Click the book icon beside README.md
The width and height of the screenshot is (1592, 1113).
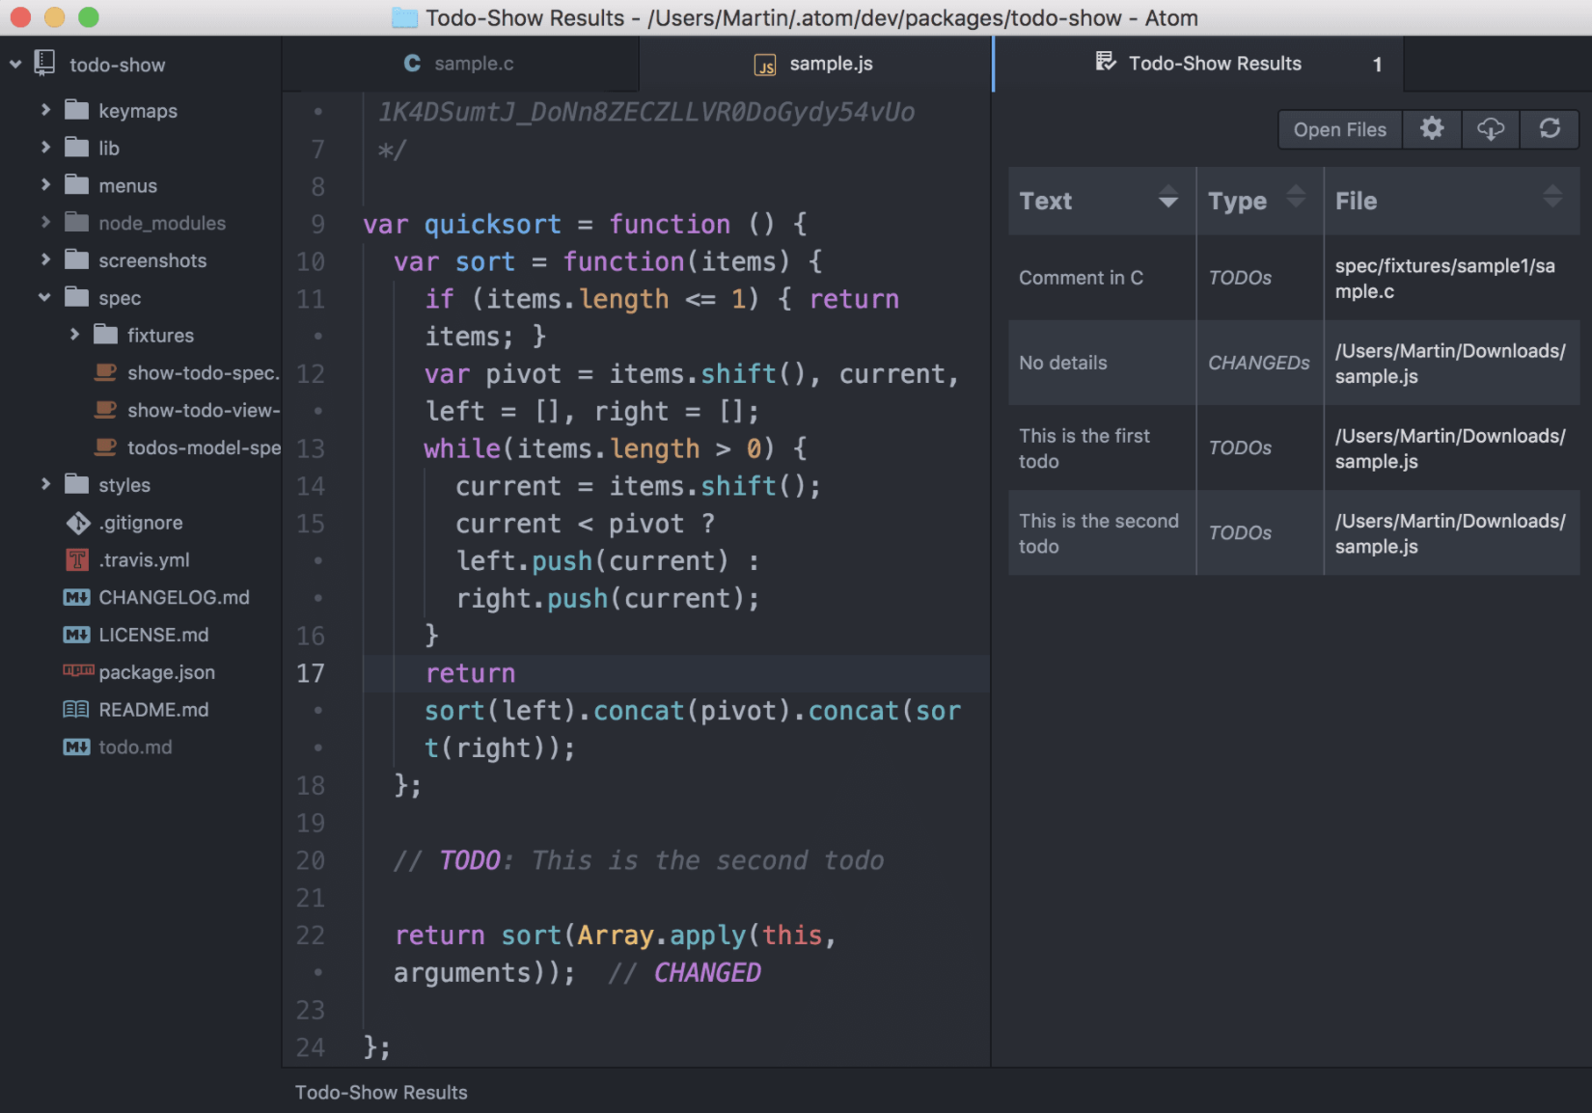click(x=76, y=710)
